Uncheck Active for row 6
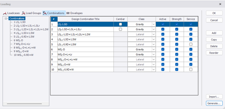 [163, 49]
